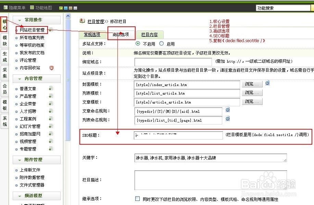314x205 pixels.
Task: Click the 功能地图 map icon in top bar
Action: (32, 7)
